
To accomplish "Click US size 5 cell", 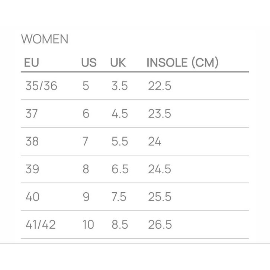I will tap(86, 86).
